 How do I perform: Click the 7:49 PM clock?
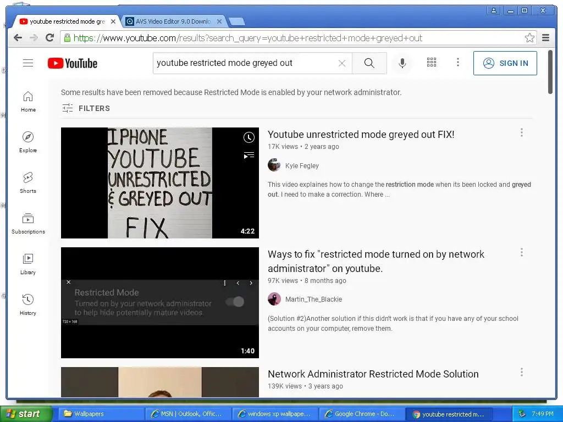tap(543, 414)
